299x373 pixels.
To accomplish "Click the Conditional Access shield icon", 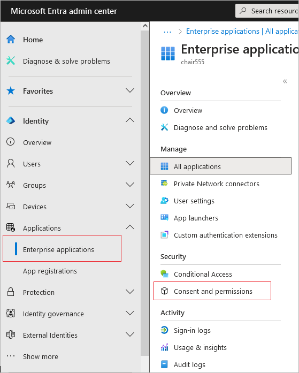I will (164, 274).
